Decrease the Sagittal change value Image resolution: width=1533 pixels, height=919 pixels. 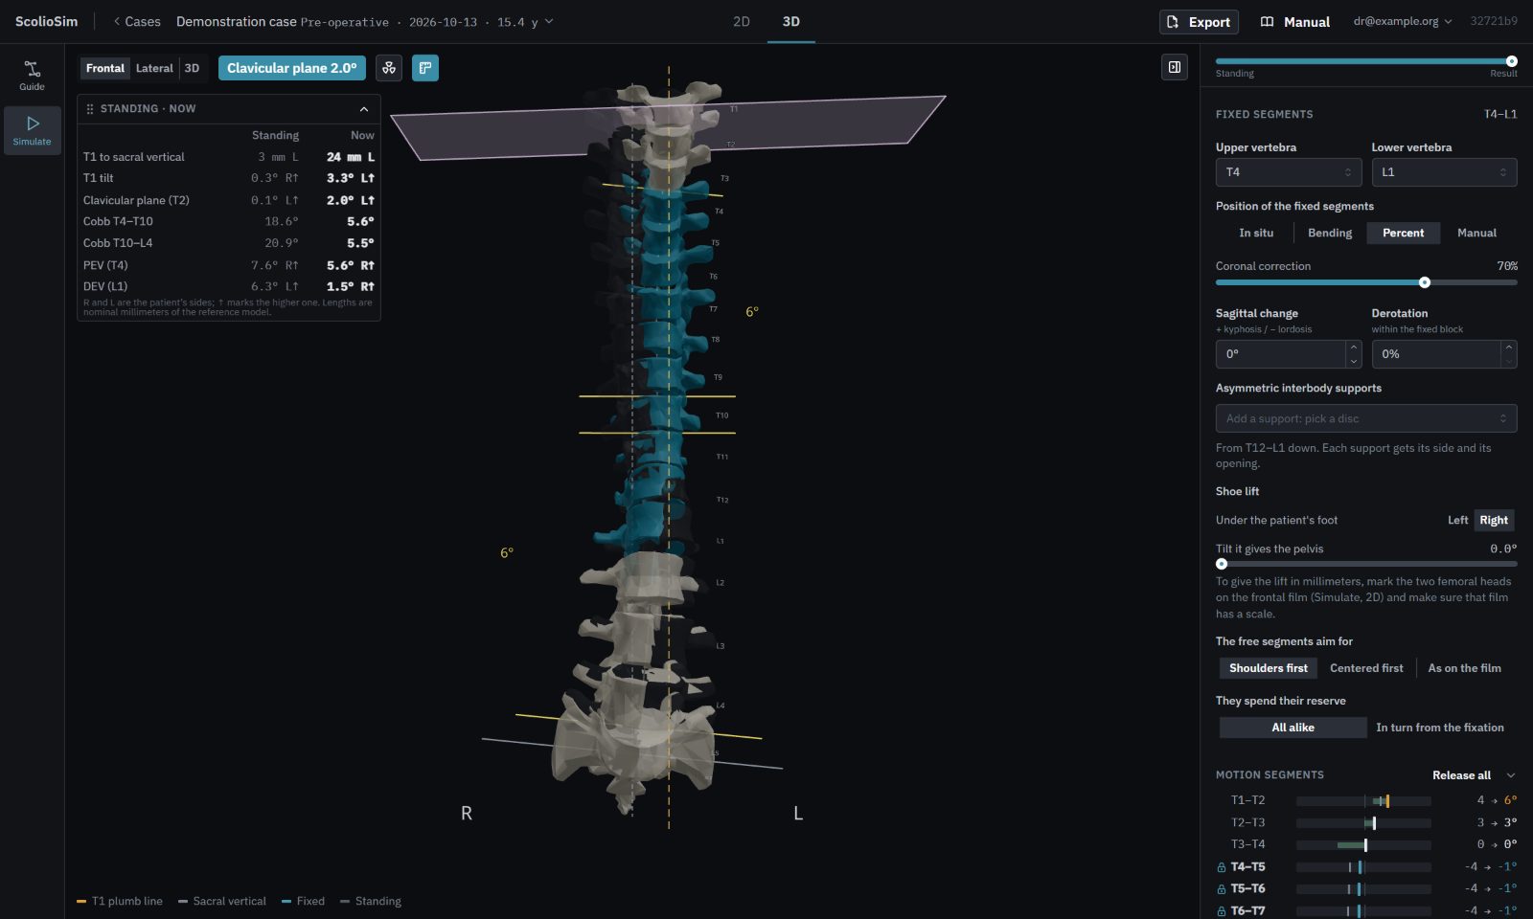click(1354, 362)
